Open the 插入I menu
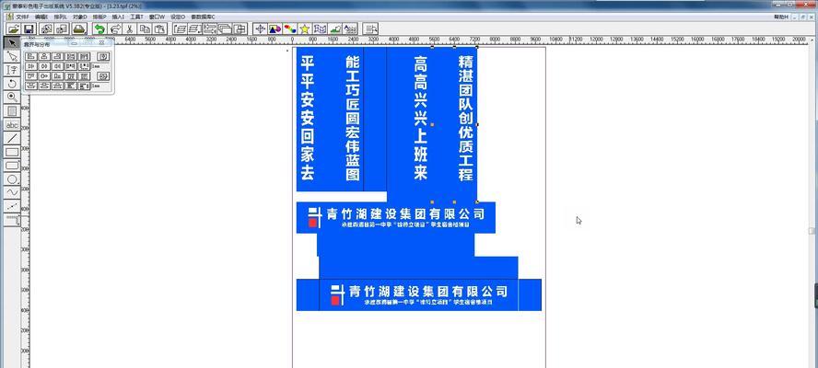The height and width of the screenshot is (368, 818). [x=118, y=17]
